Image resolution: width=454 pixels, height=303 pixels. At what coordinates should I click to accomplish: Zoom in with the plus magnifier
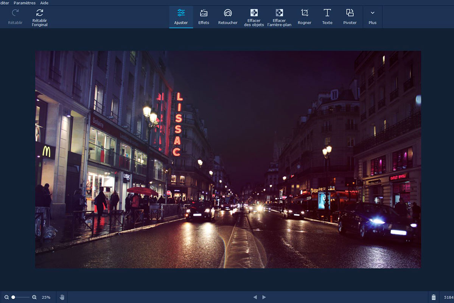point(34,297)
